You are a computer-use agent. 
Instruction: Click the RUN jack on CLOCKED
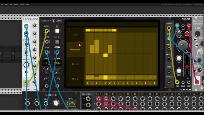point(37,103)
